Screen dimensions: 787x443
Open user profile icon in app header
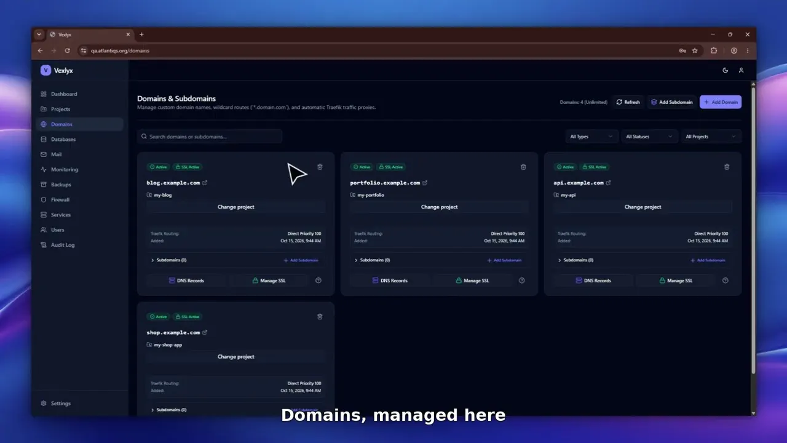742,70
